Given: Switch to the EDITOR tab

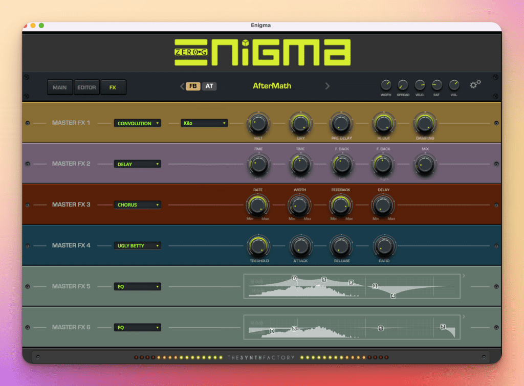Looking at the screenshot, I should [x=87, y=87].
